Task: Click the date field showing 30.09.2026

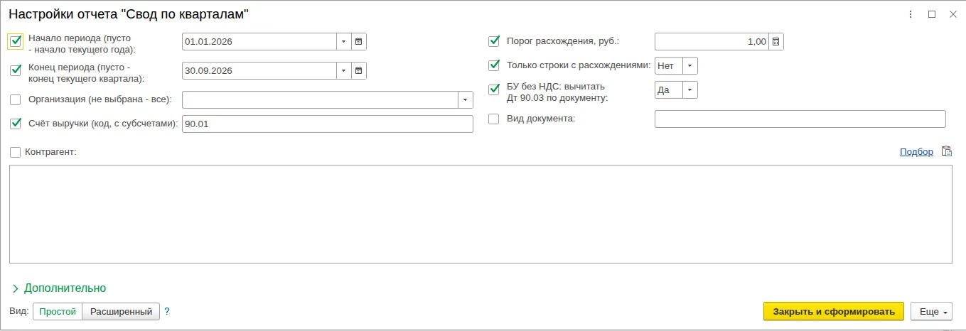Action: click(259, 71)
